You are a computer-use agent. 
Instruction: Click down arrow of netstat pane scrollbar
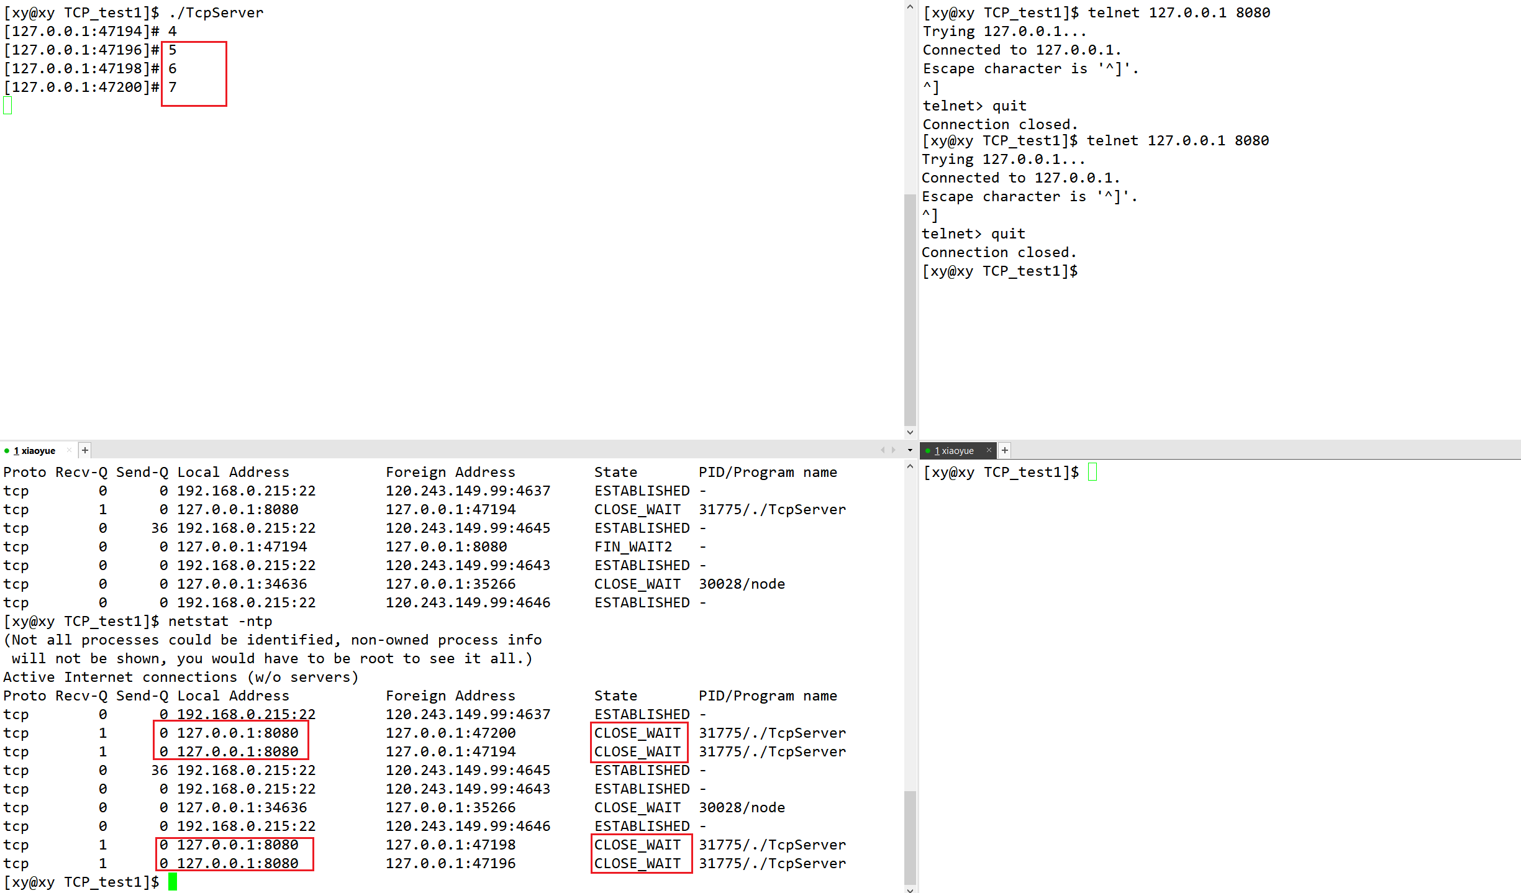click(x=910, y=889)
